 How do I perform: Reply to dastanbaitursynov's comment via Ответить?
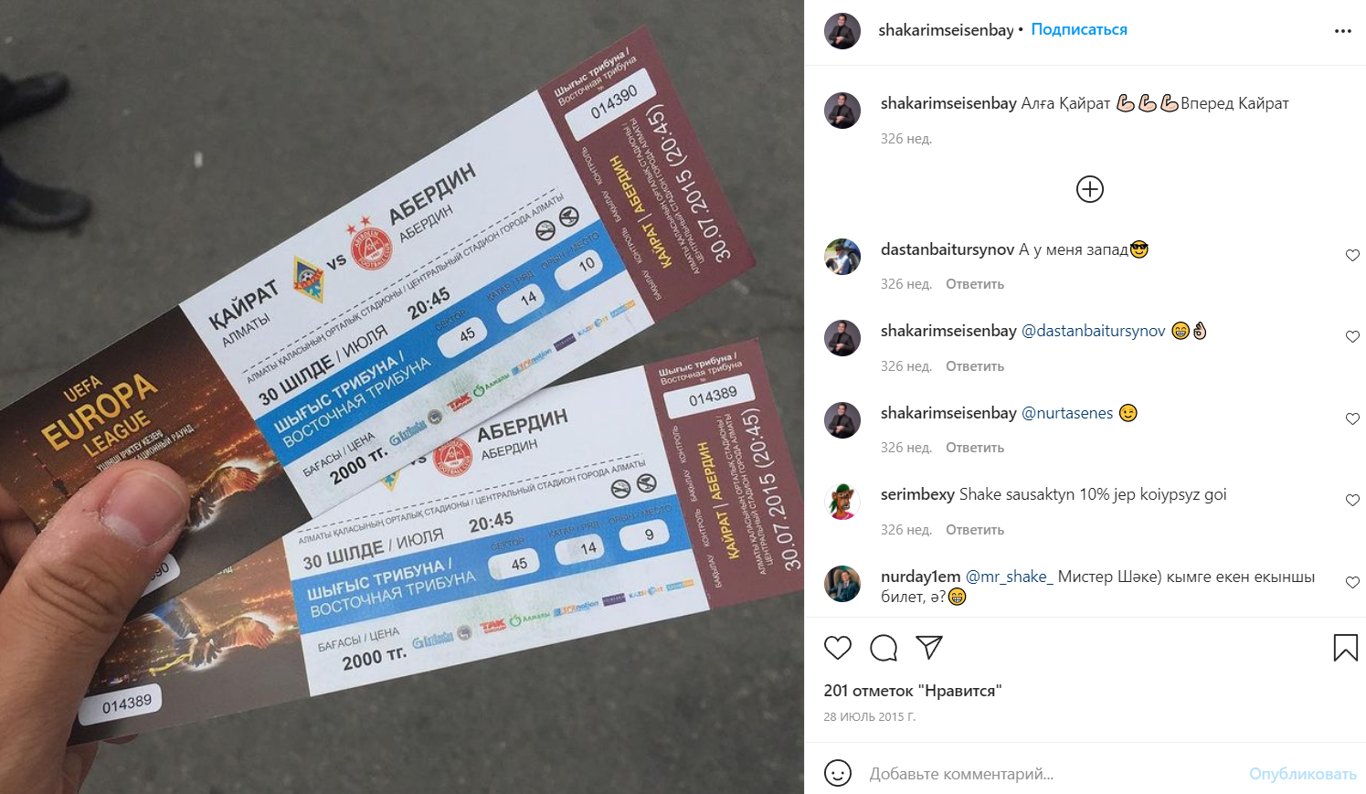point(975,284)
